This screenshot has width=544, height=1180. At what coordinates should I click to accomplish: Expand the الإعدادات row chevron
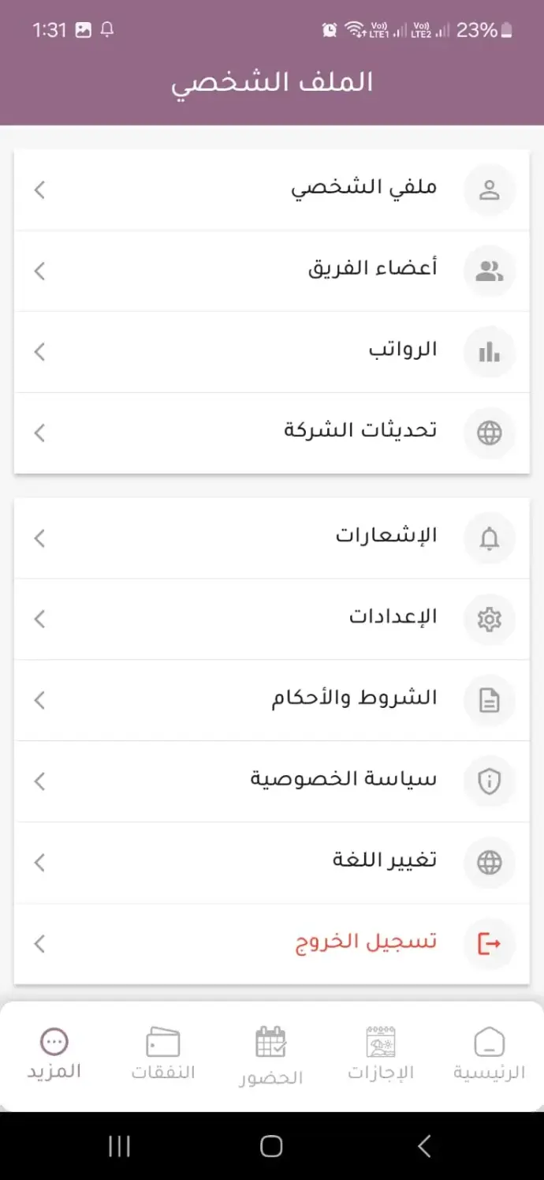40,620
